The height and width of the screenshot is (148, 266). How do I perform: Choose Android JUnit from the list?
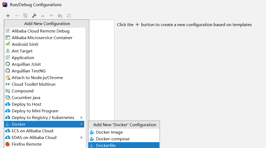[x=44, y=44]
